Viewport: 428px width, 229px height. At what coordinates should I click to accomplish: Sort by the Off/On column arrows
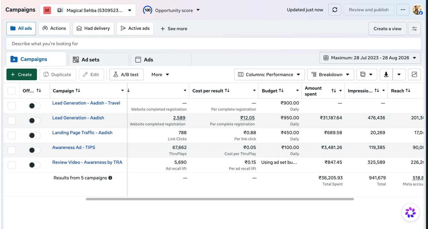click(39, 91)
